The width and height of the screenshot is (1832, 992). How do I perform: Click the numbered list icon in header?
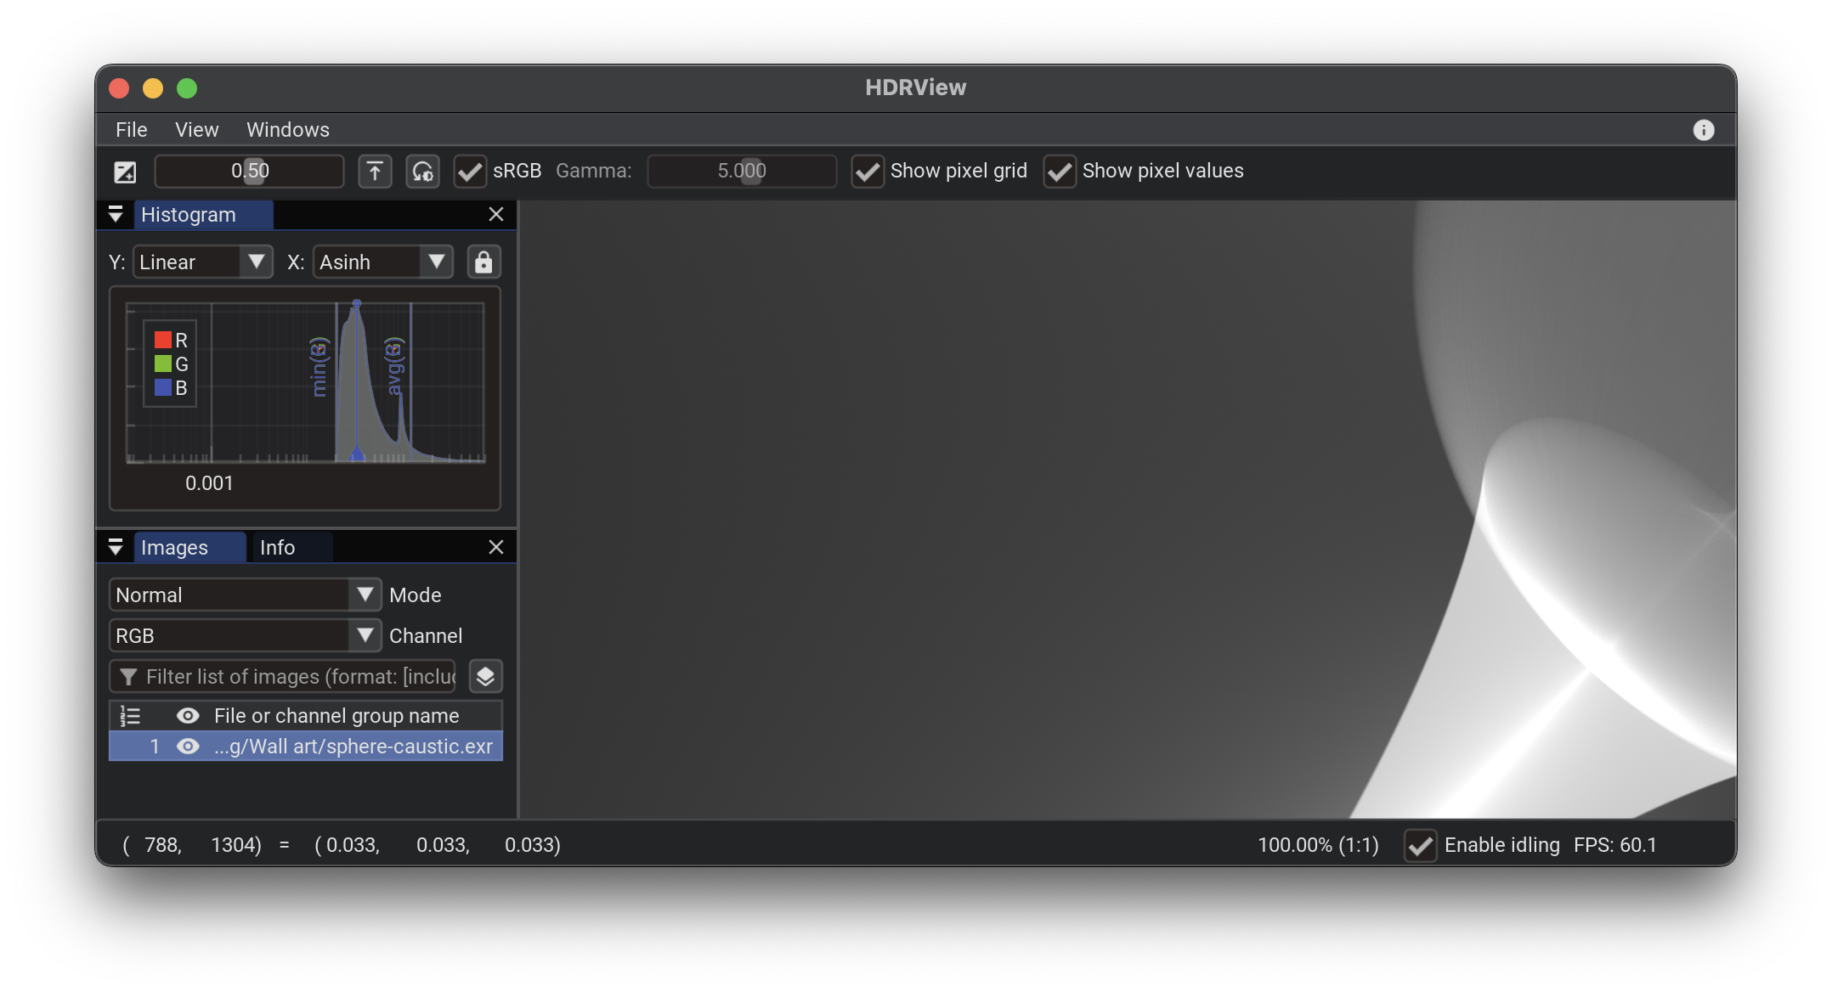tap(130, 716)
